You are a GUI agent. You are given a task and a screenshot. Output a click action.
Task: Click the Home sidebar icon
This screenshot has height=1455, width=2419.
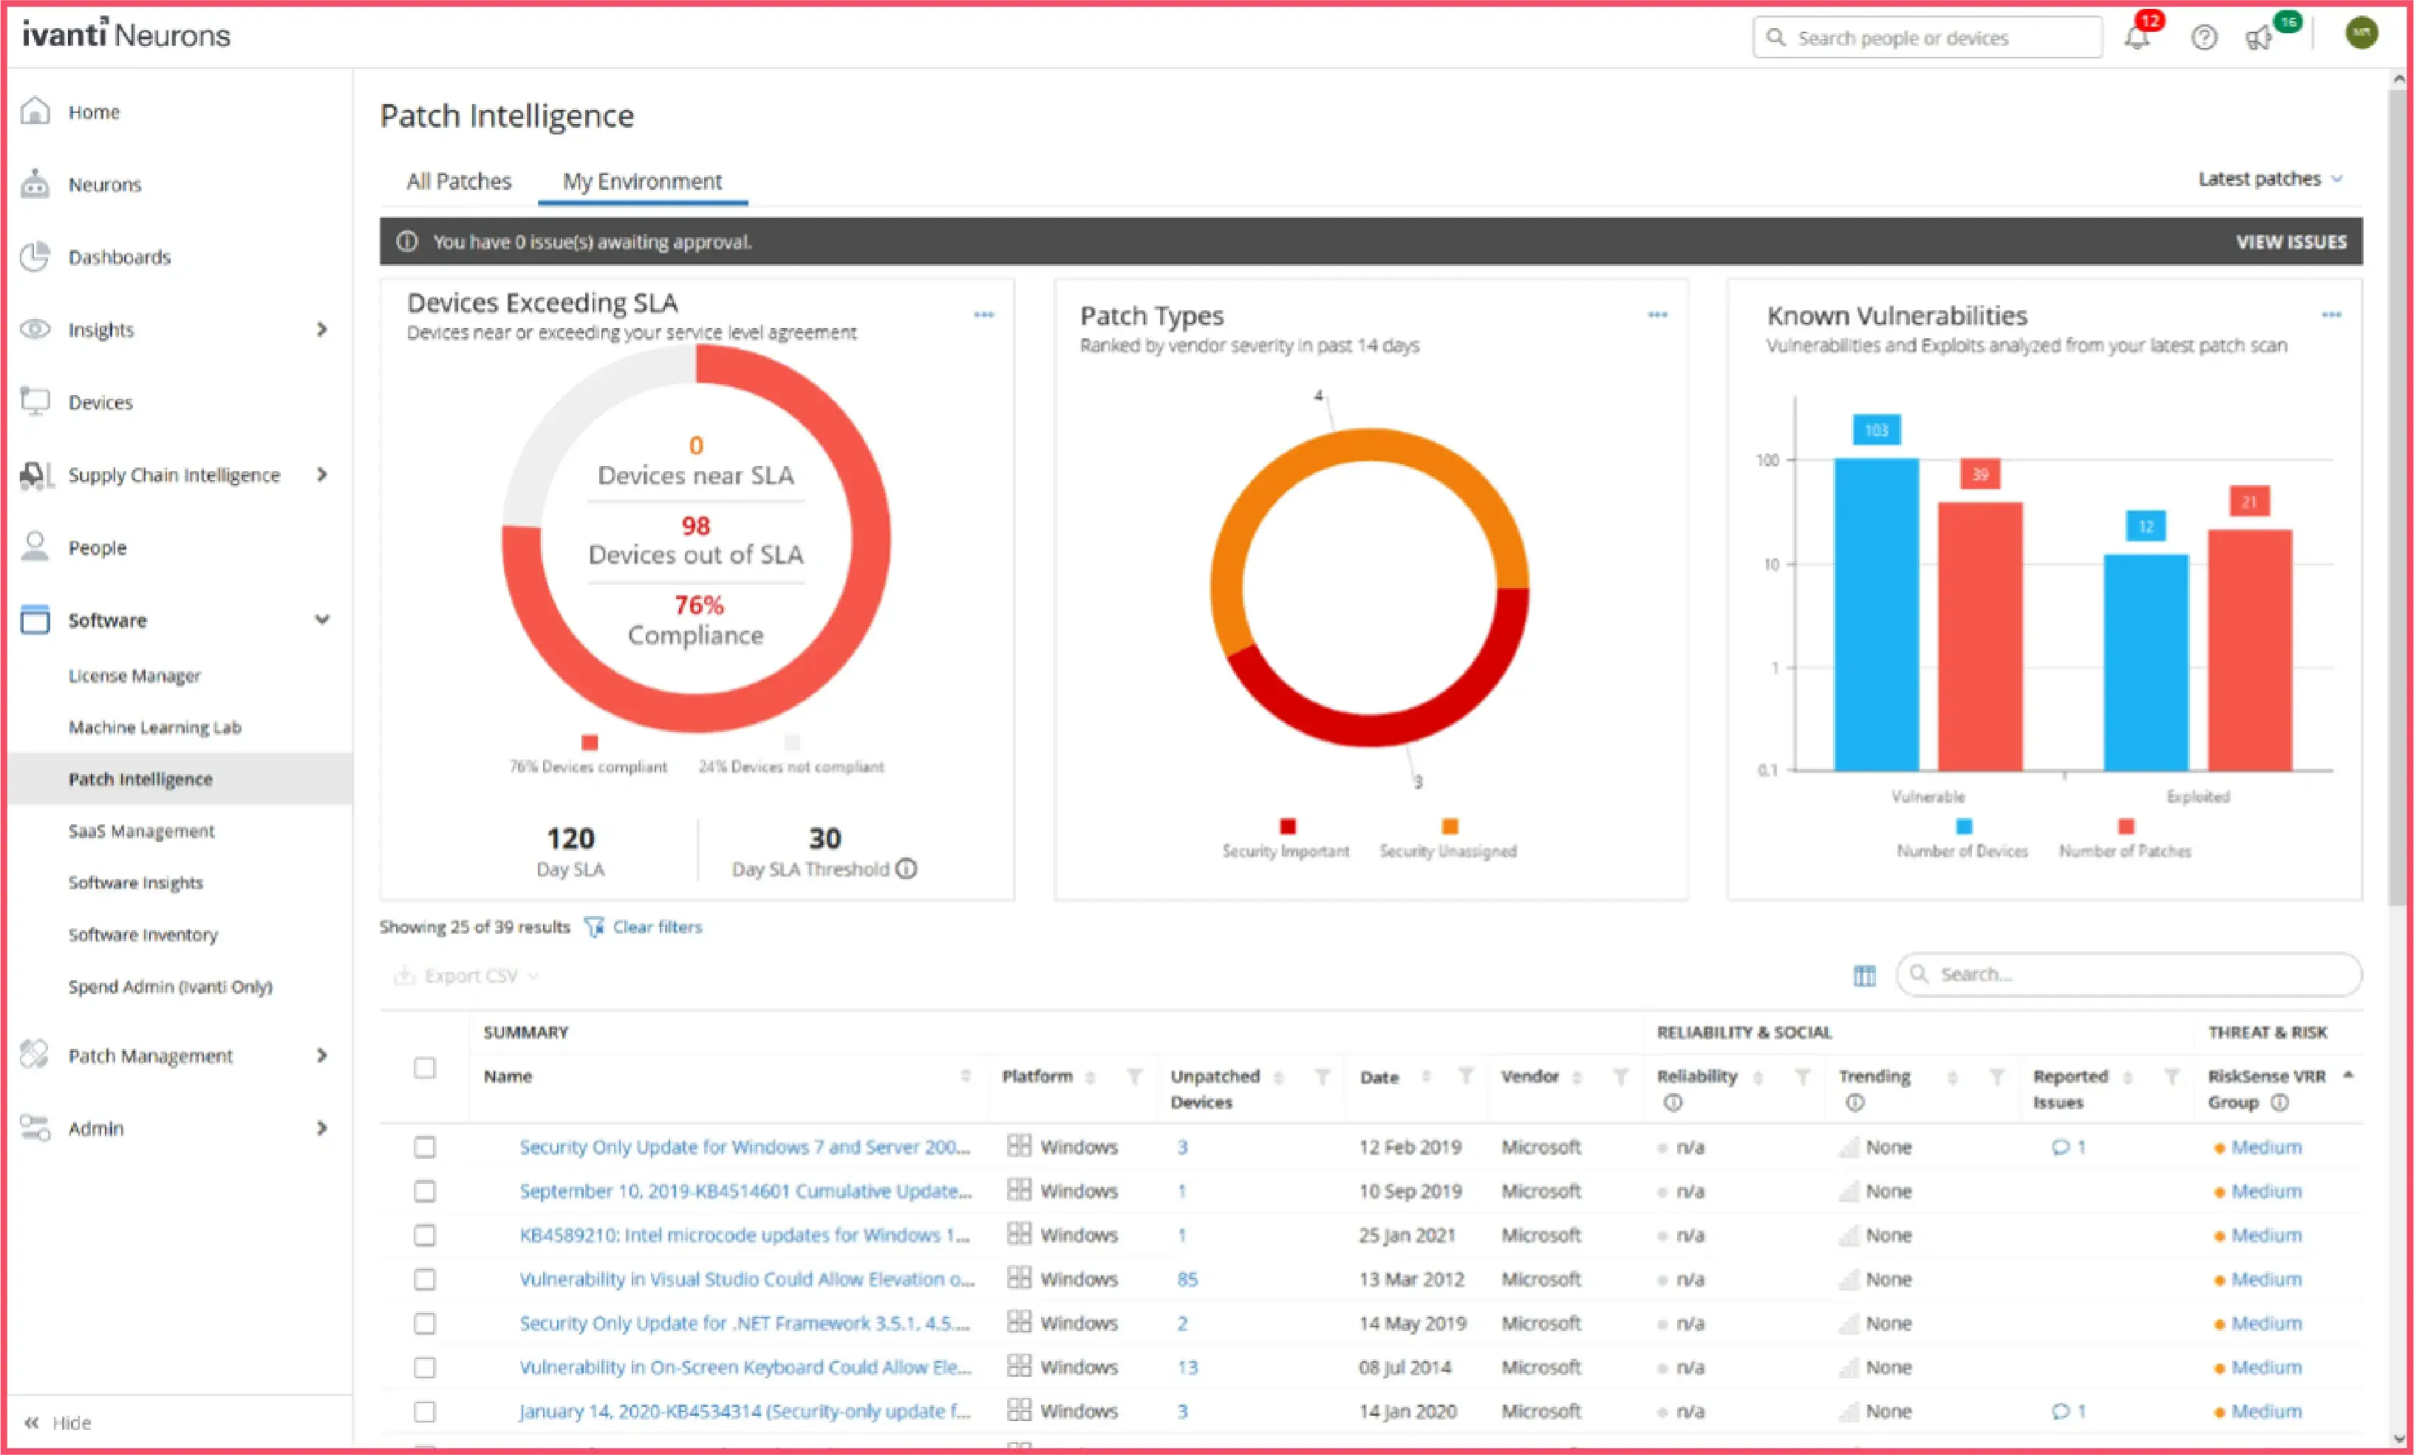[x=35, y=111]
